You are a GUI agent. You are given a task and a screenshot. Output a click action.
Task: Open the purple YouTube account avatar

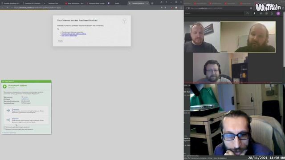coord(278,13)
